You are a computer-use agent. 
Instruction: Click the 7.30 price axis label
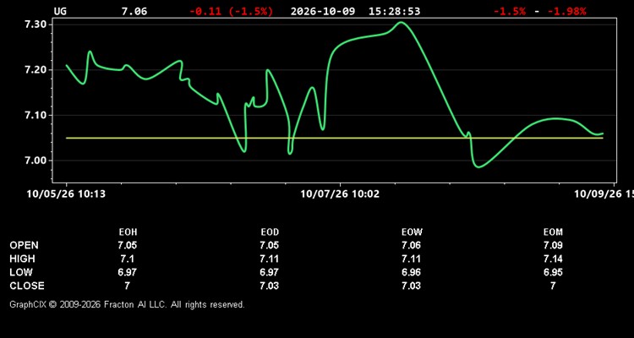click(37, 25)
